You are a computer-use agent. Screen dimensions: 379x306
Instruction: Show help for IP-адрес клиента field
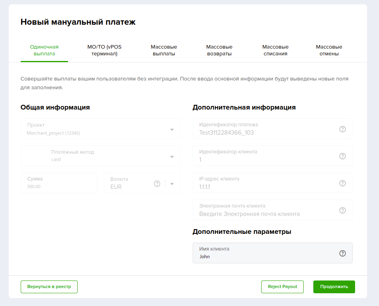[x=342, y=183]
